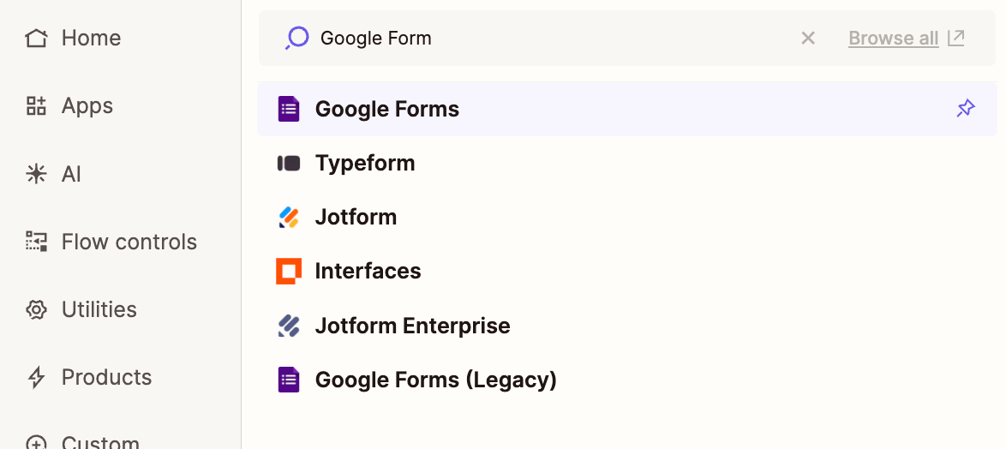Click the orange Interfaces icon
This screenshot has width=1006, height=449.
(289, 272)
